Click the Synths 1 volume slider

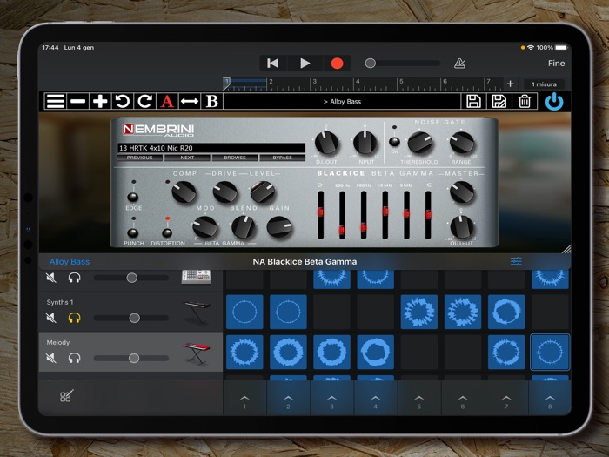click(x=131, y=318)
